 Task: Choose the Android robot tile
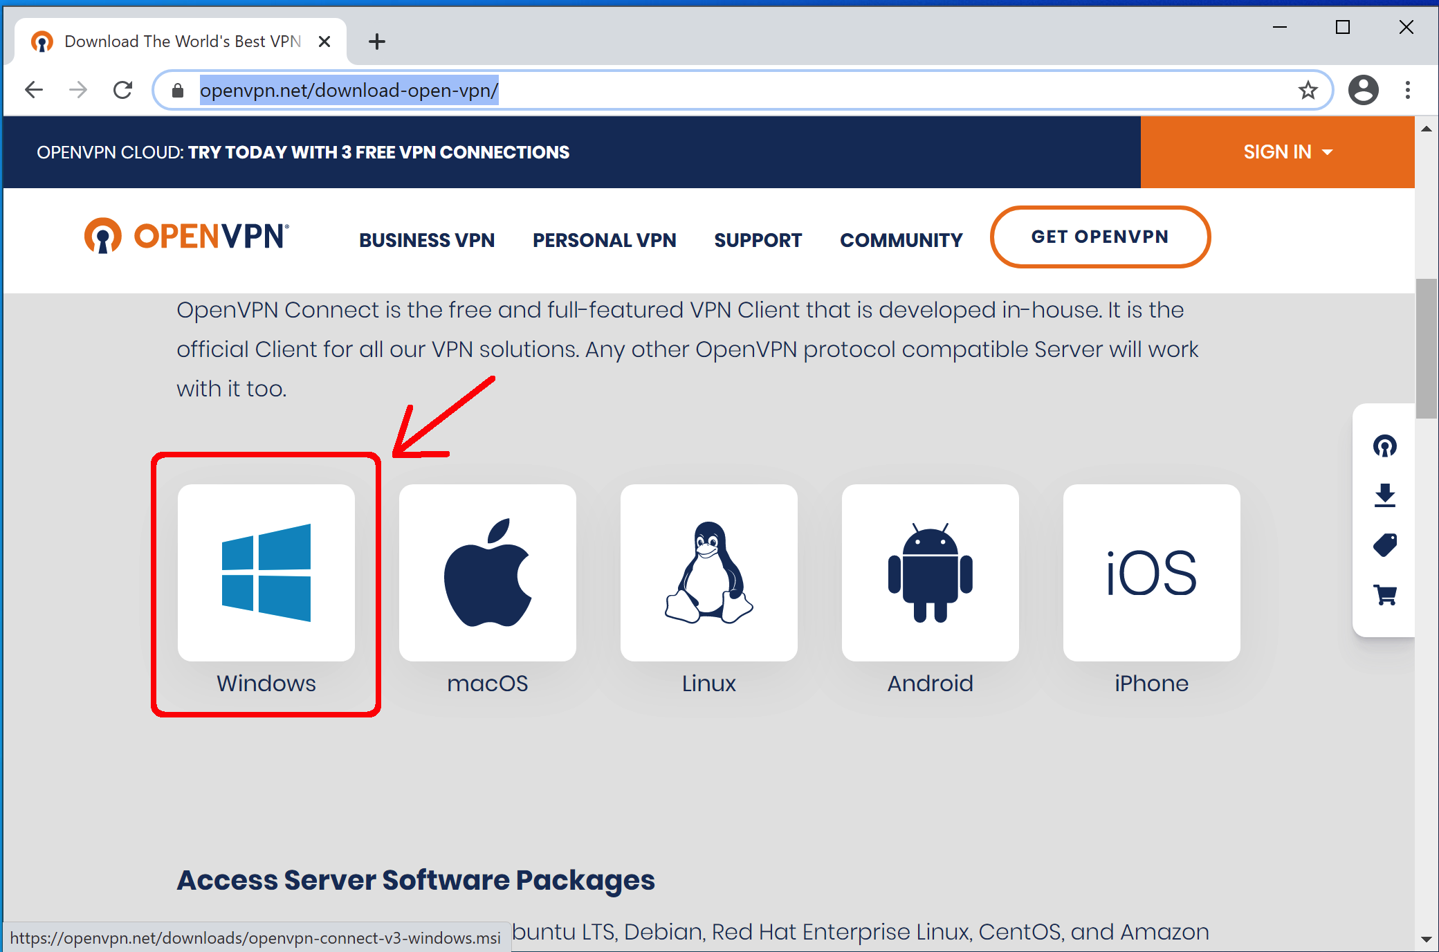(931, 572)
